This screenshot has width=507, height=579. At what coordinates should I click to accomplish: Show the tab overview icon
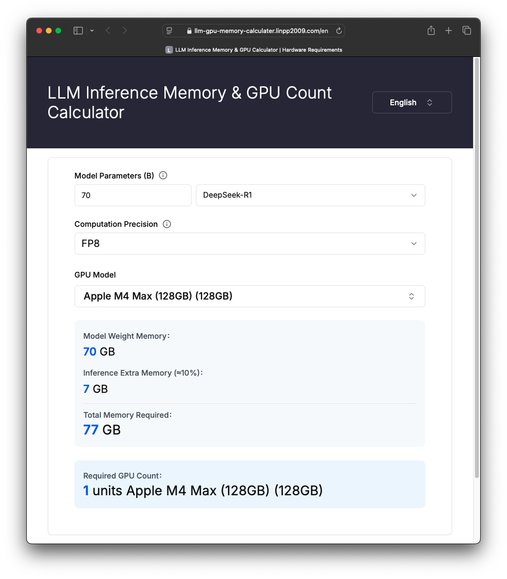click(467, 31)
